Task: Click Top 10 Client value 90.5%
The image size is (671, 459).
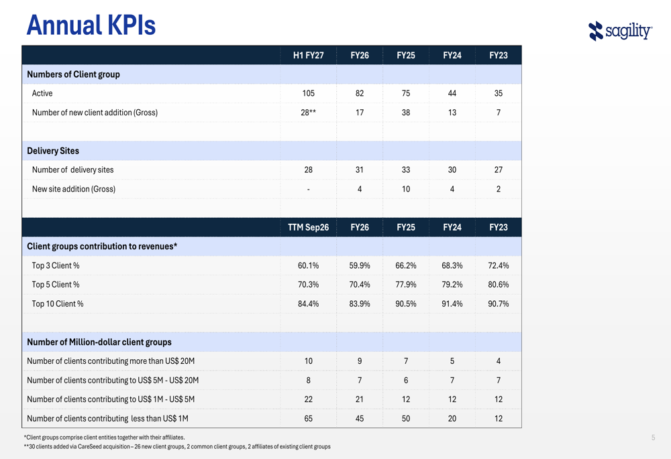Action: [x=406, y=304]
